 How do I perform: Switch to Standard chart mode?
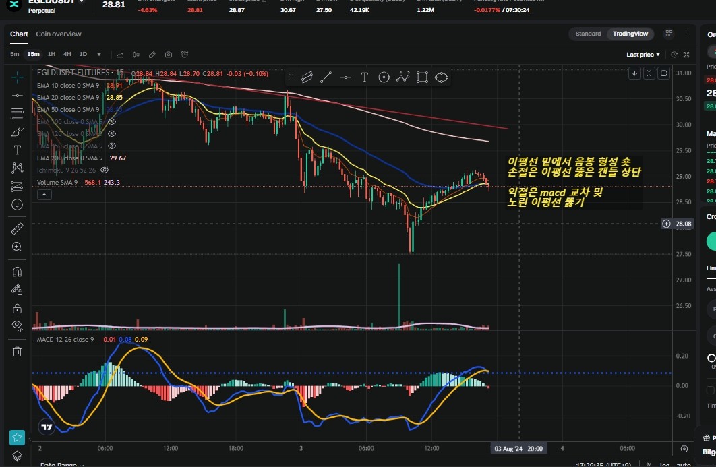(588, 34)
